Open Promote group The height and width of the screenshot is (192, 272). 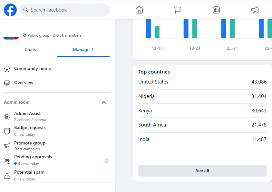[56, 146]
